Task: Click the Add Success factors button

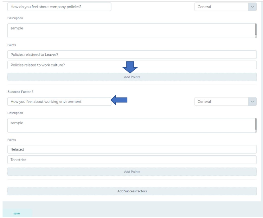Action: pos(132,191)
